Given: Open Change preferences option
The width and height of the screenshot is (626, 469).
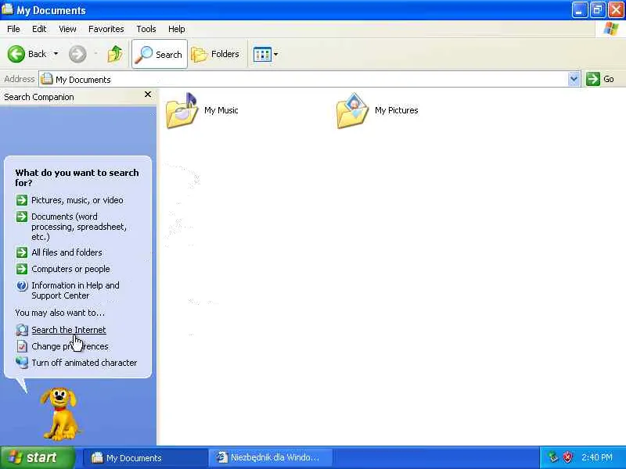Looking at the screenshot, I should pyautogui.click(x=70, y=346).
